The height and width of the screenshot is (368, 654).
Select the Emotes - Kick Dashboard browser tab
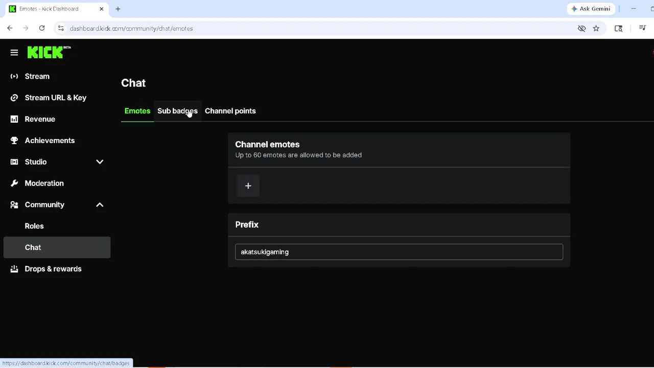[57, 9]
